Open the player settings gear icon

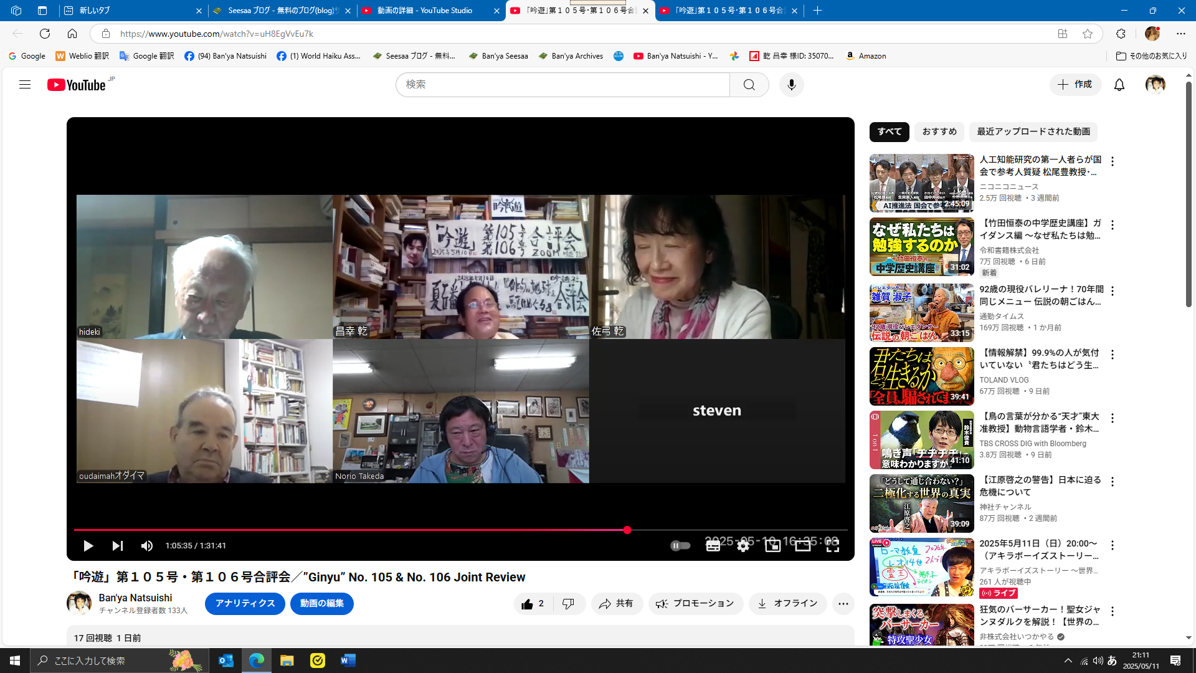click(743, 545)
